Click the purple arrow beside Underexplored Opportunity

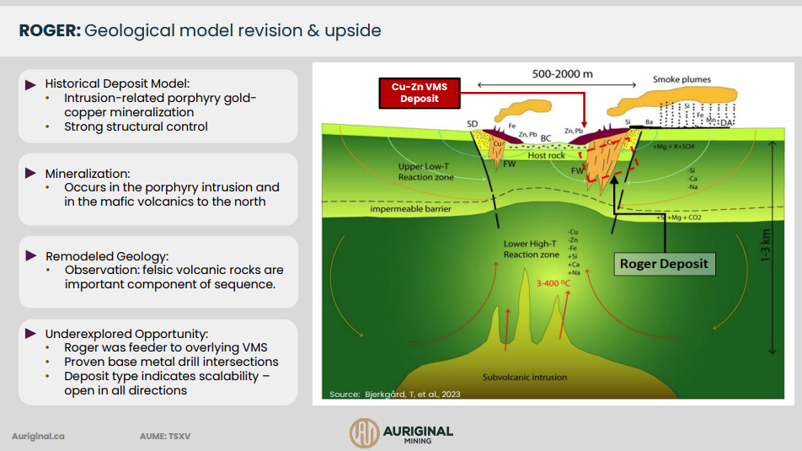(31, 334)
